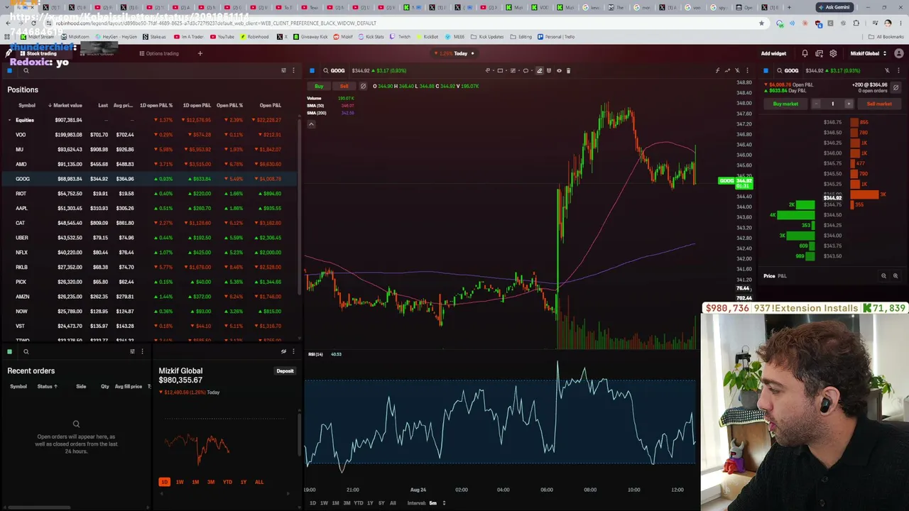Select YTD range on account chart

[x=227, y=482]
